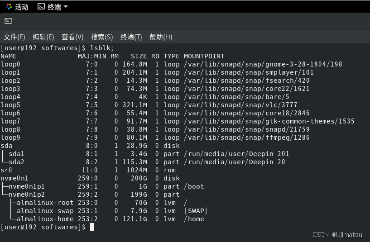Click the 200G size value

tap(139, 178)
